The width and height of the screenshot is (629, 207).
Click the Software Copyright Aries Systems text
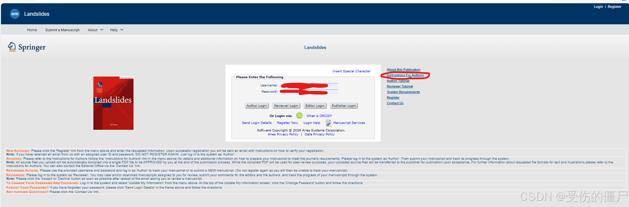[301, 130]
